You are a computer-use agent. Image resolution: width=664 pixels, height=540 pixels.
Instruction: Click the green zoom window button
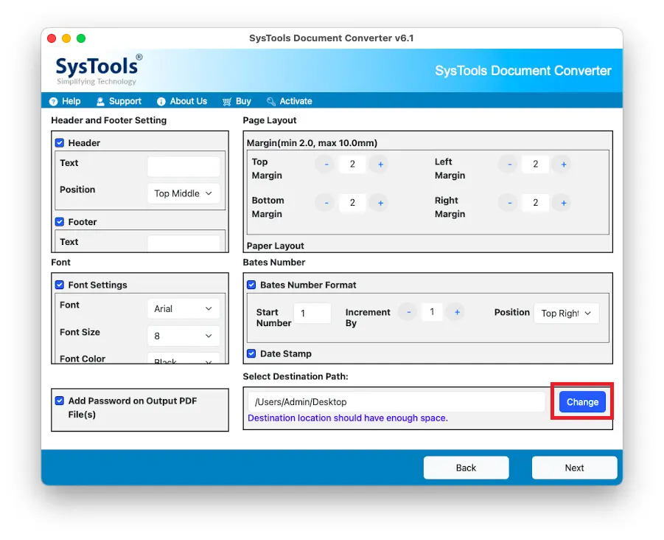pos(81,38)
